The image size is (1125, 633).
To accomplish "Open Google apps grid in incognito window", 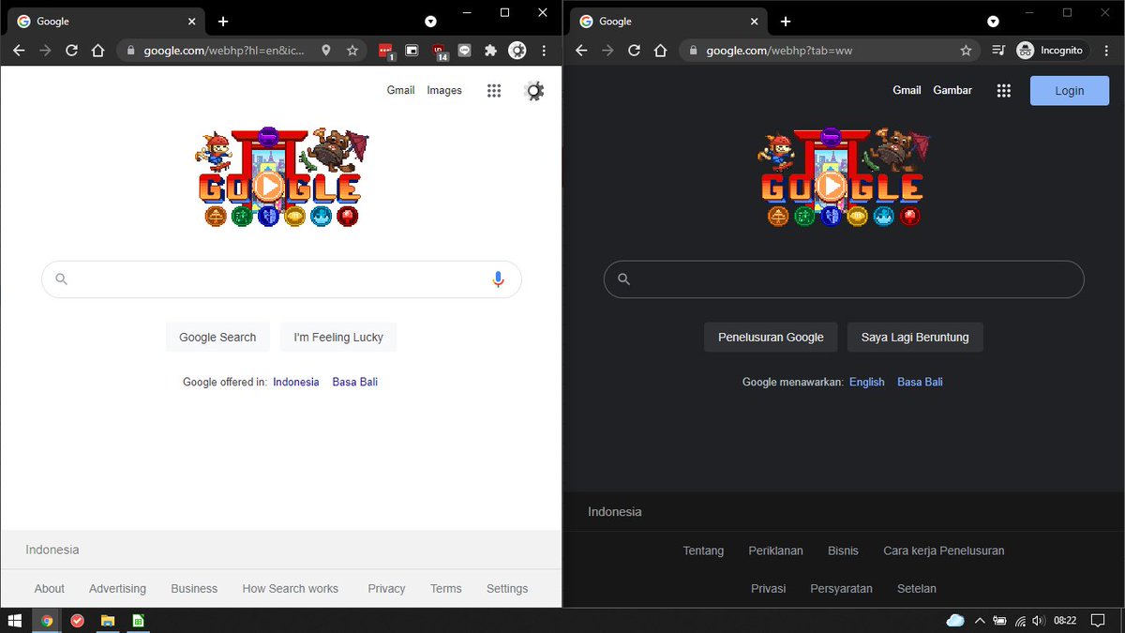I will point(1004,91).
